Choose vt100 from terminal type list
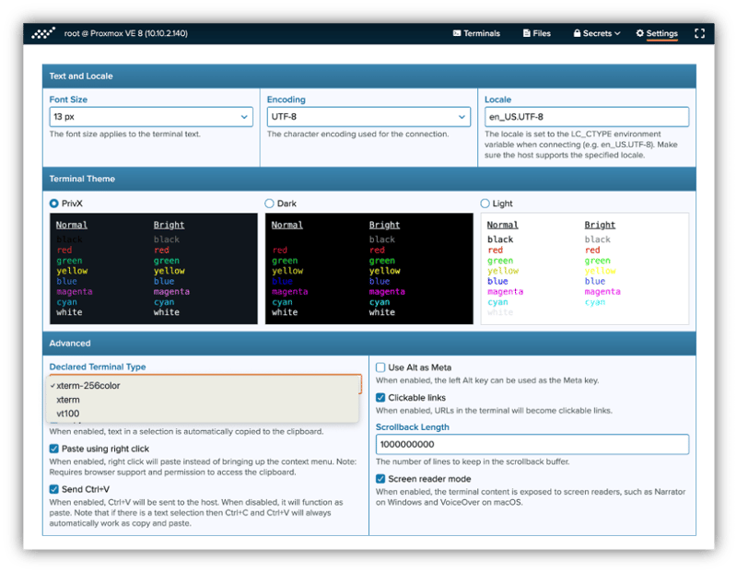Image resolution: width=737 pixels, height=572 pixels. [x=68, y=414]
